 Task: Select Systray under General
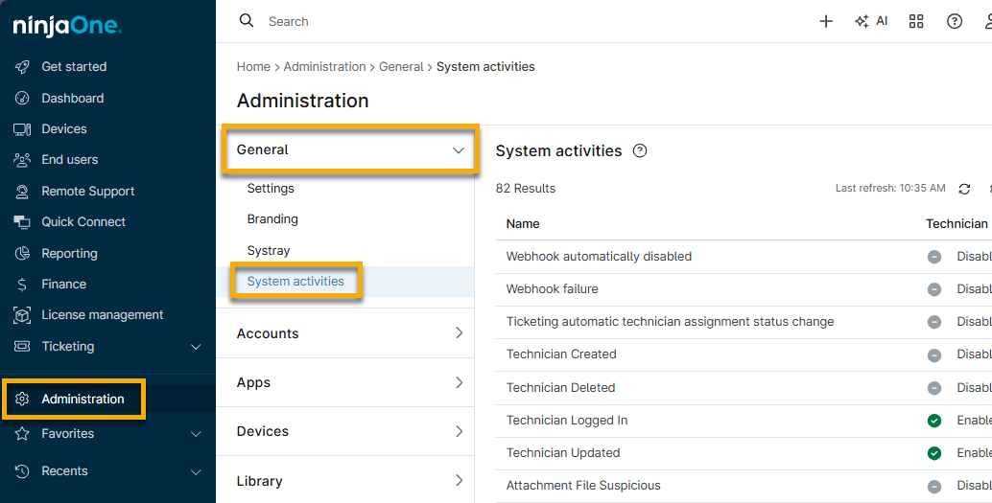pos(269,250)
